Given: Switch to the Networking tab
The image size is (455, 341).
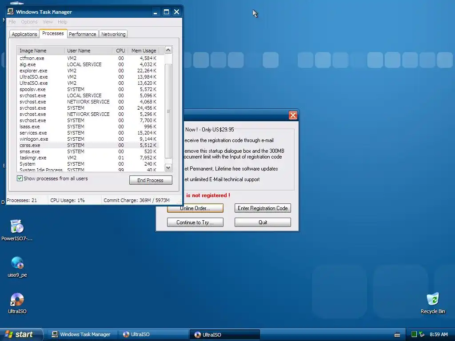Looking at the screenshot, I should click(113, 34).
